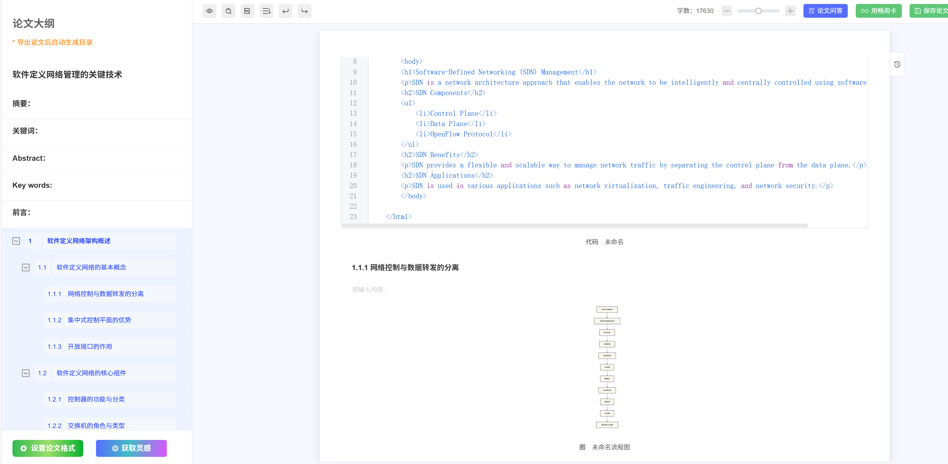
Task: Click the 设置论文格式 button
Action: [x=48, y=448]
